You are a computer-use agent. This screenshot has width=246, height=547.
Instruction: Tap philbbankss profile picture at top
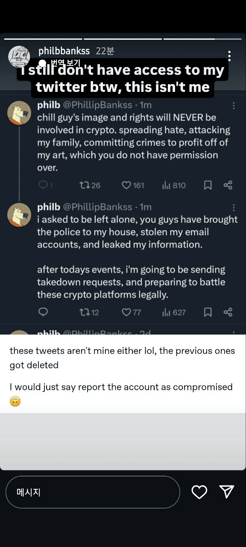tap(19, 56)
